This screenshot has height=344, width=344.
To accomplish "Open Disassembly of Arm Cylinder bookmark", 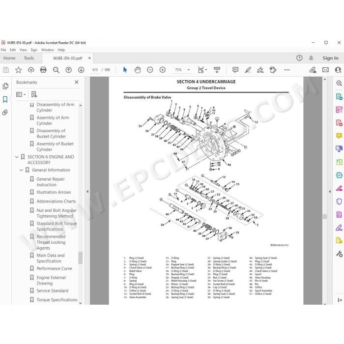I will coord(55,107).
